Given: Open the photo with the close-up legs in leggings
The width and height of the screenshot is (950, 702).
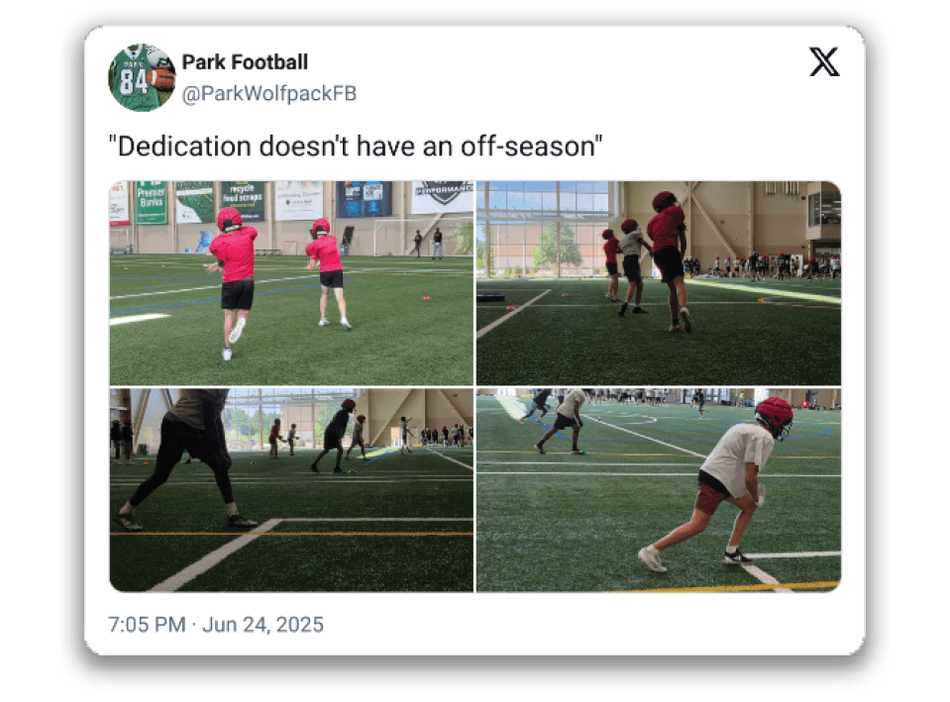Looking at the screenshot, I should click(291, 490).
